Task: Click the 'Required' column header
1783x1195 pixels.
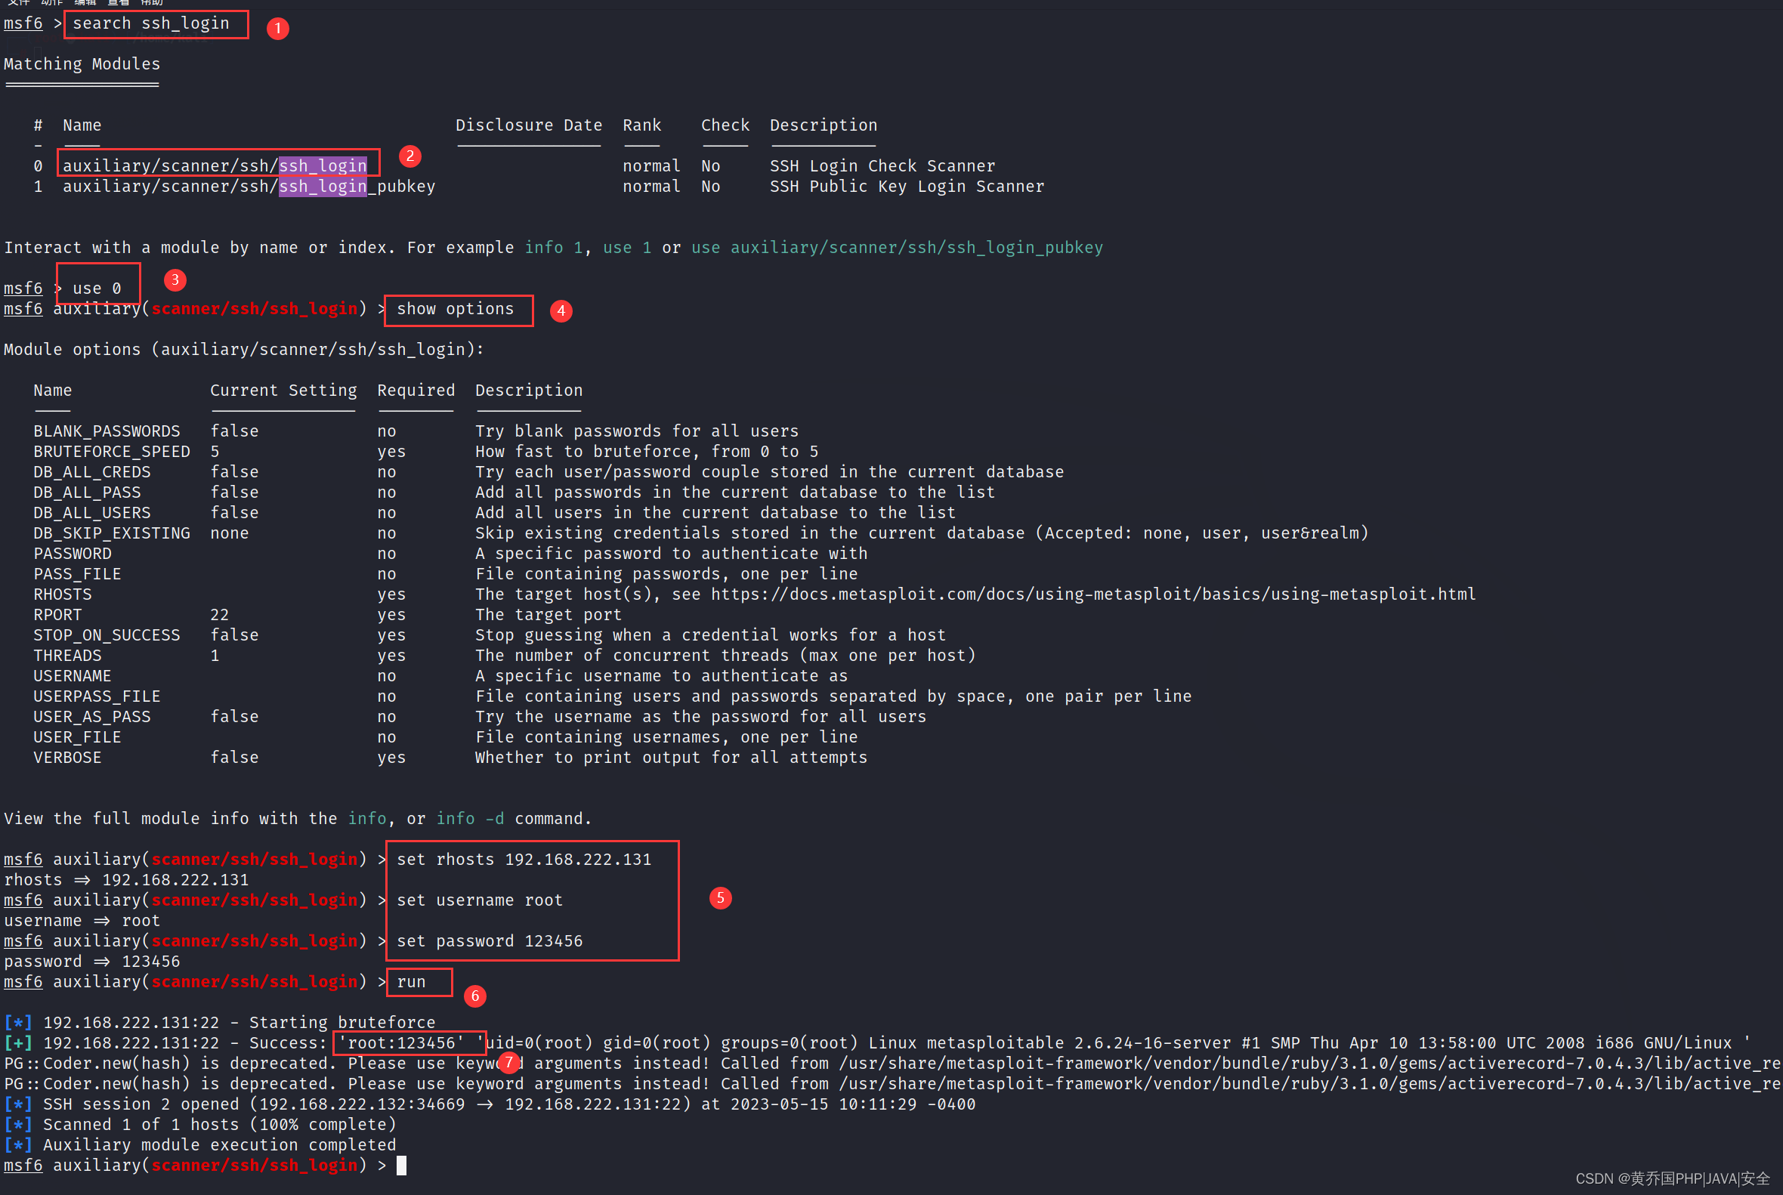Action: 416,391
